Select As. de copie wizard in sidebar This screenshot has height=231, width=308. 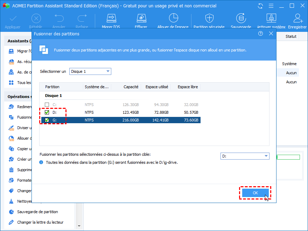tap(20, 72)
